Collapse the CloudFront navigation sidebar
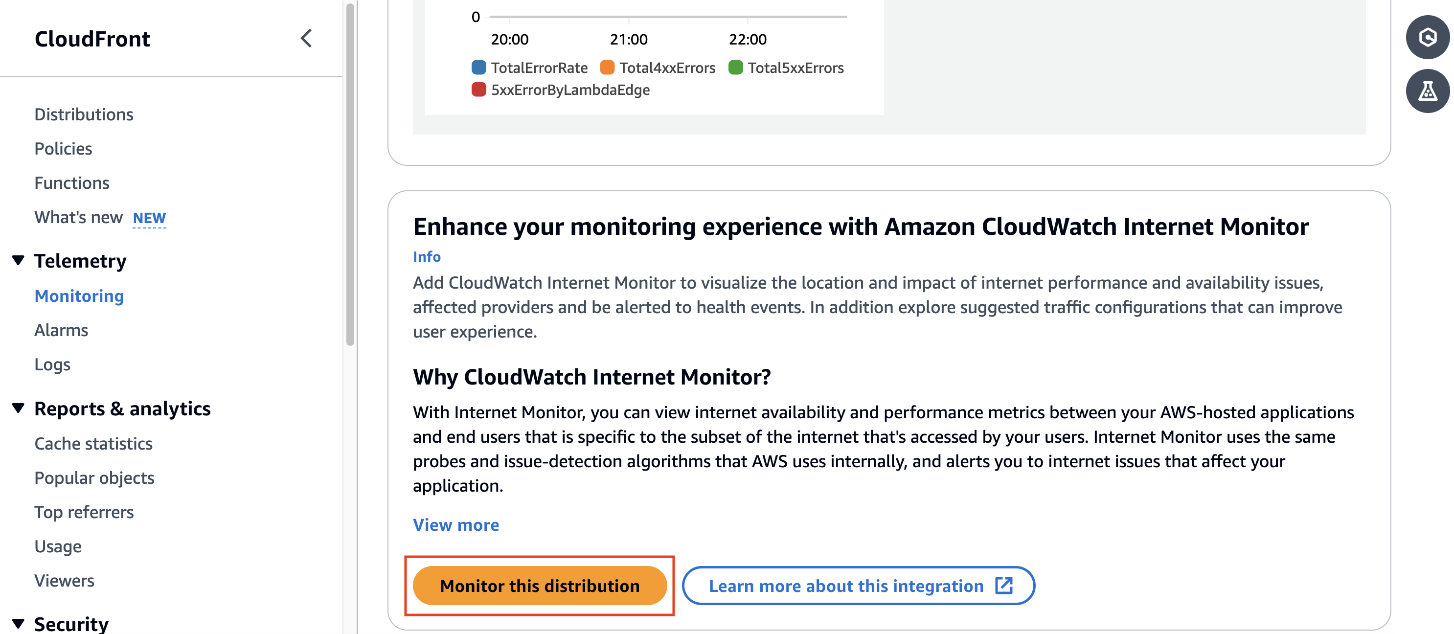Viewport: 1454px width, 634px height. pos(305,38)
